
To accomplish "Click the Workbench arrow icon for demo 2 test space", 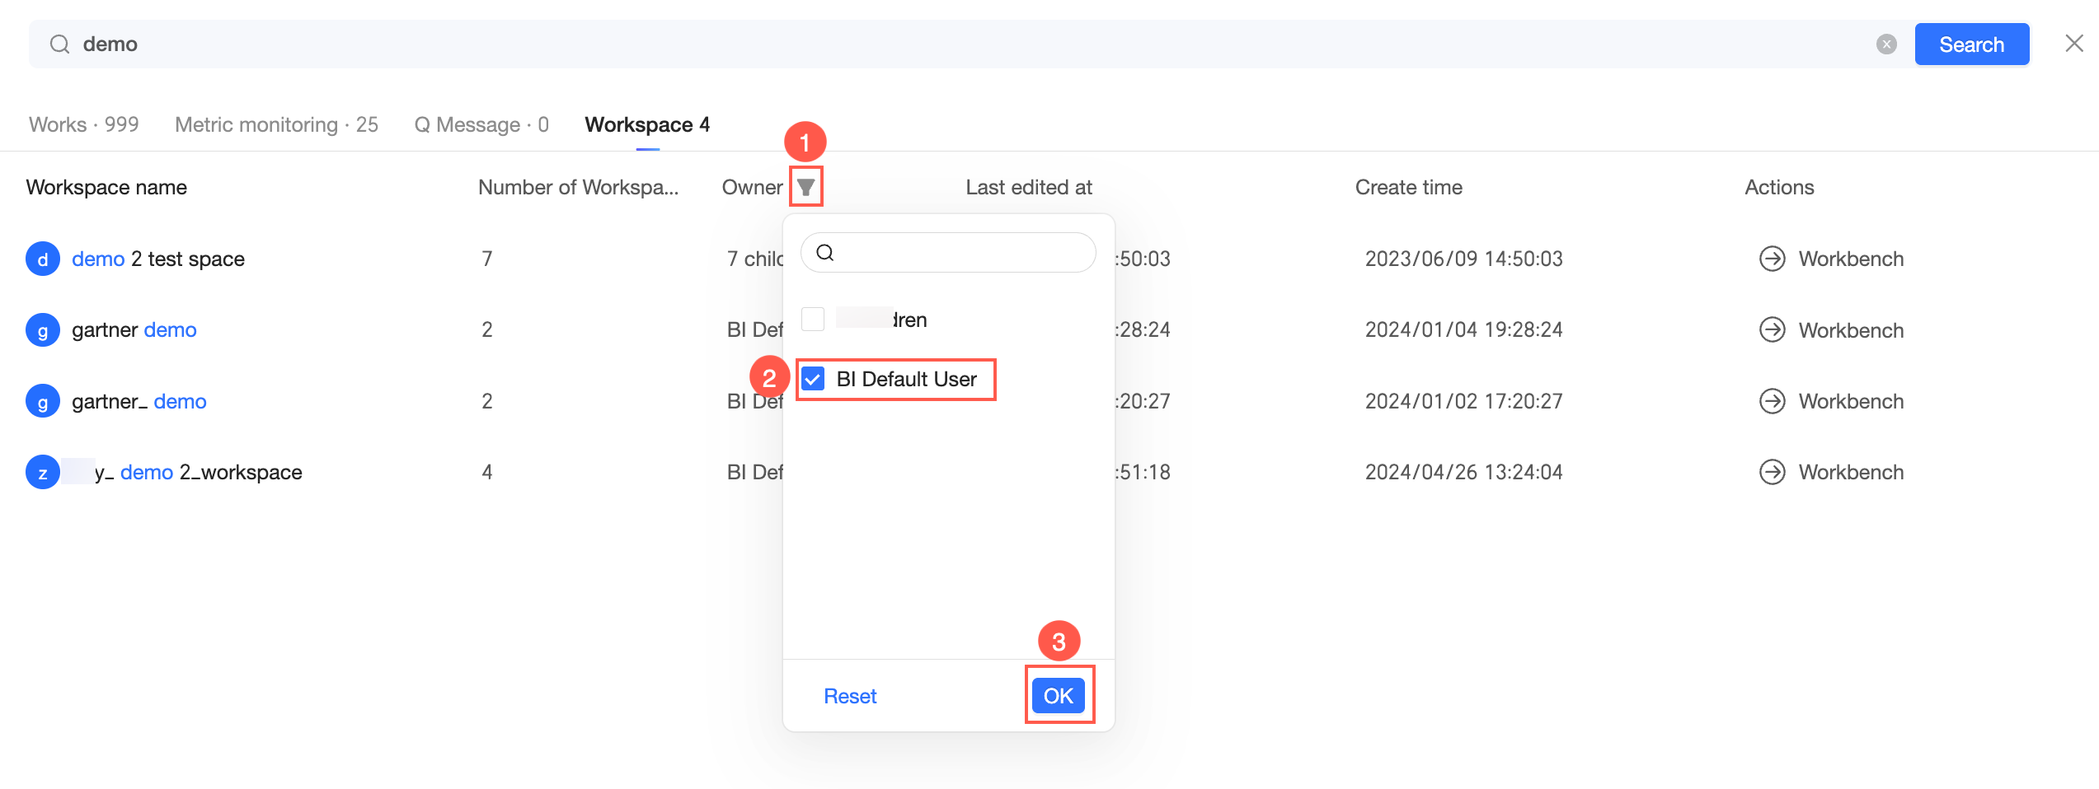I will point(1772,259).
